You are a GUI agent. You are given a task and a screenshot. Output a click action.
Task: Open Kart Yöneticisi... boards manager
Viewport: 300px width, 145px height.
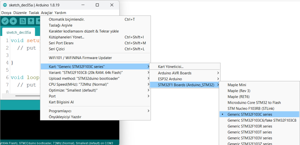click(x=171, y=67)
